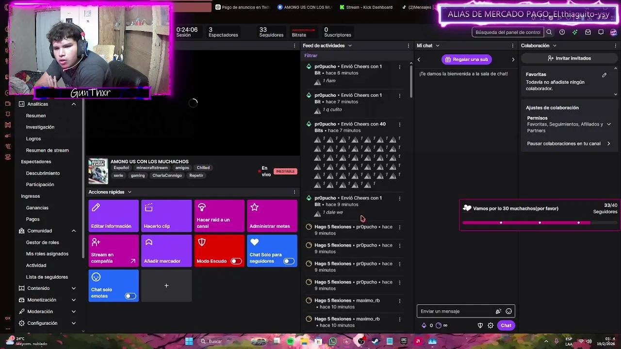Open Resumen de stream in sidebar
621x349 pixels.
click(47, 150)
